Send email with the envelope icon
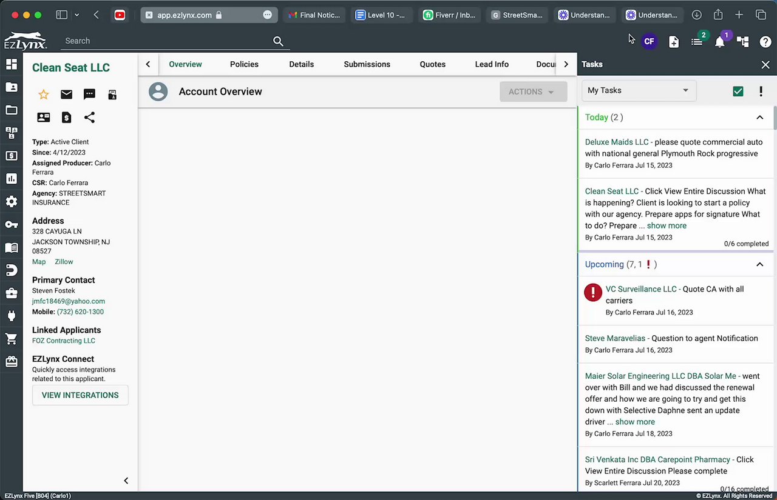 (x=66, y=95)
